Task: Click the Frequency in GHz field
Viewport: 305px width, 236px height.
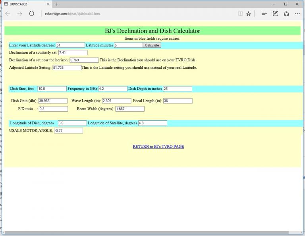Action: point(112,89)
